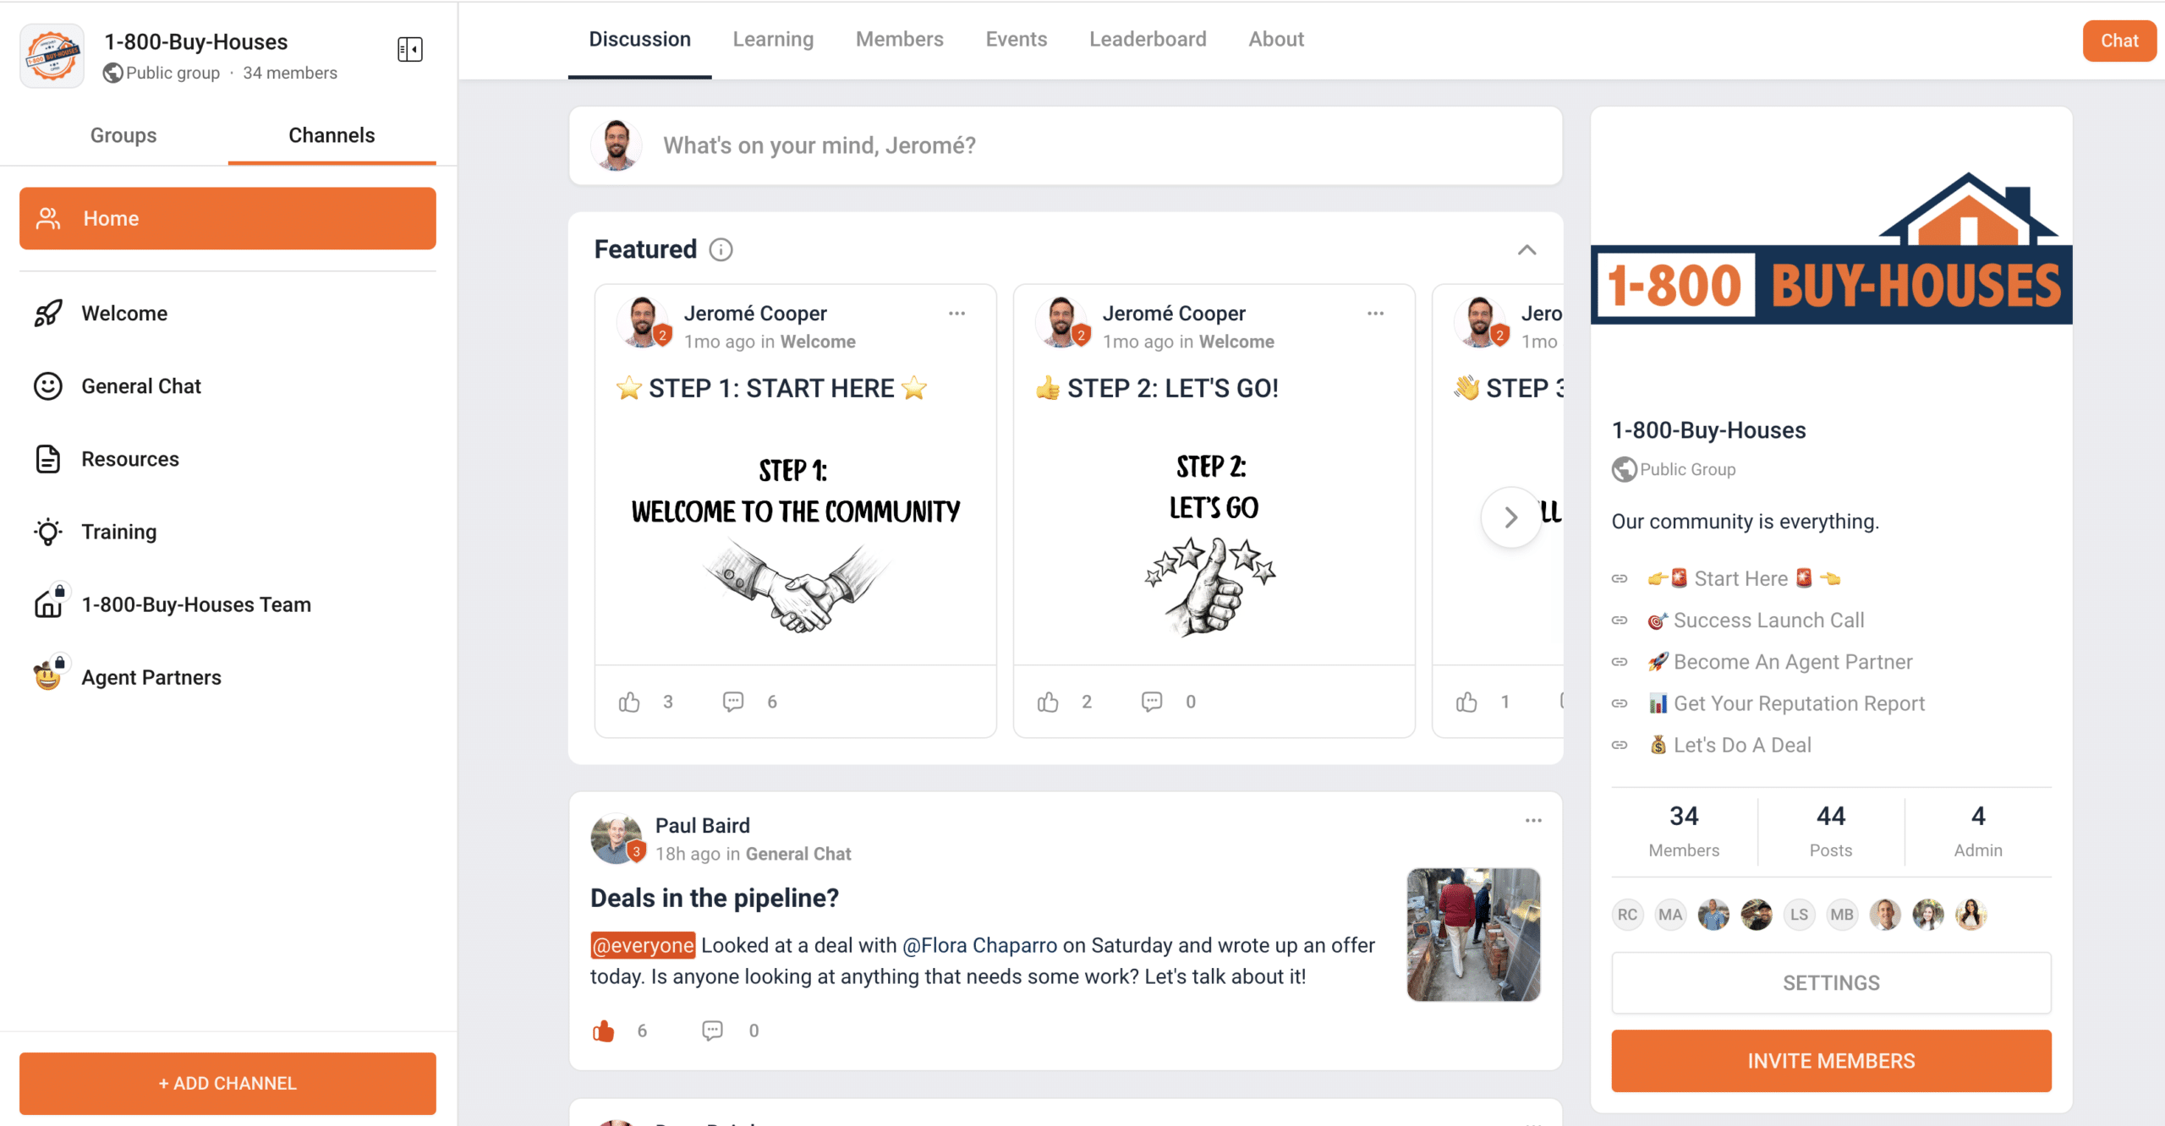Like the STEP 2: LET'S GO post
The height and width of the screenshot is (1126, 2165).
pos(1048,702)
